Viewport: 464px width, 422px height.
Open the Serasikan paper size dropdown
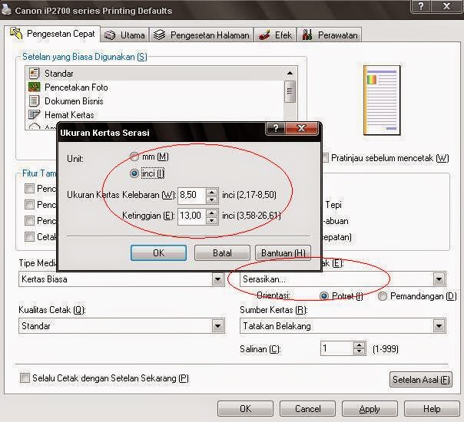click(x=439, y=279)
